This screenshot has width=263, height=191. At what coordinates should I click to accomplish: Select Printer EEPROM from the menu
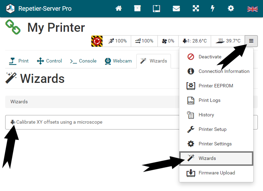216,86
